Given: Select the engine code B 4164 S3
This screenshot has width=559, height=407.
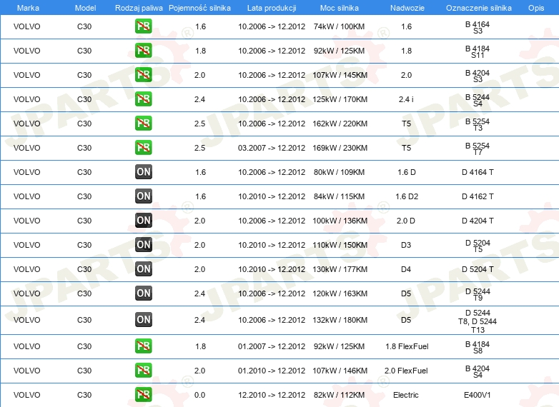Looking at the screenshot, I should [478, 27].
